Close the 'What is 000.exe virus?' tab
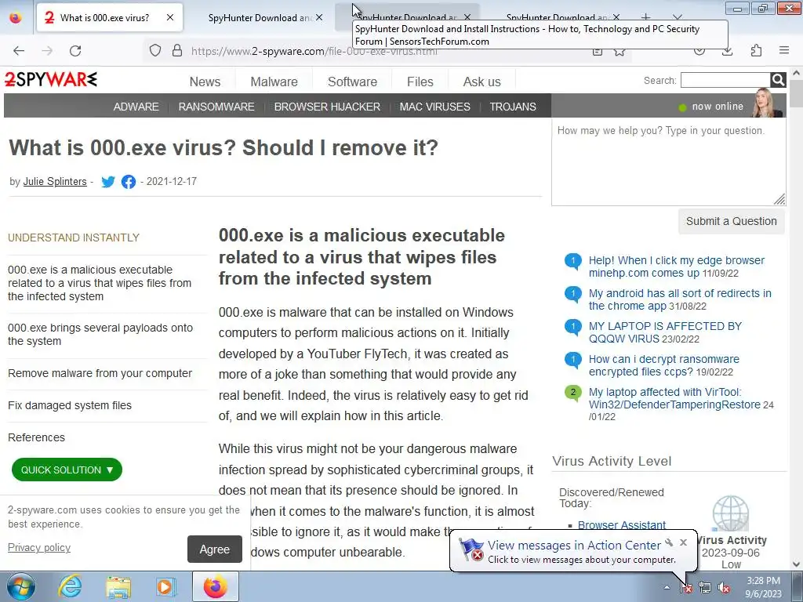The width and height of the screenshot is (803, 602). (x=170, y=17)
